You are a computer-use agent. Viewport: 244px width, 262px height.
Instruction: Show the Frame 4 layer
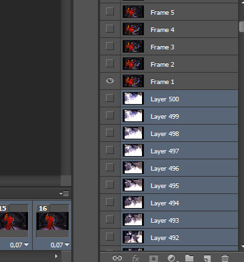pos(110,29)
